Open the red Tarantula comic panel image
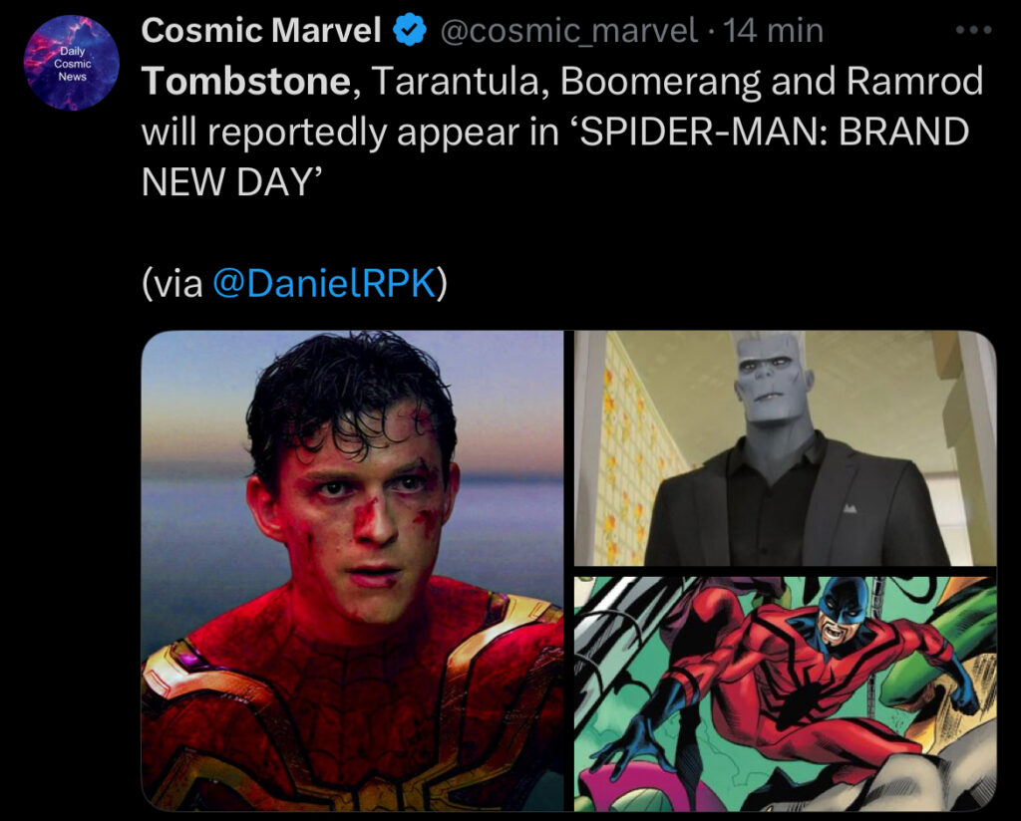1021x821 pixels. coord(786,693)
